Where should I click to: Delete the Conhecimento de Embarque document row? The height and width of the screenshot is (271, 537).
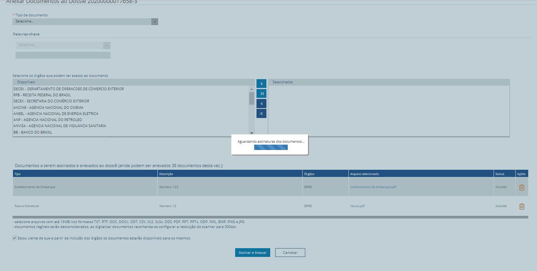coord(522,187)
